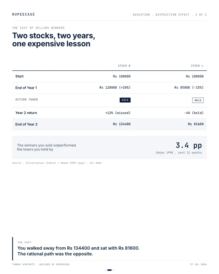Select the Rs 134400 Stock W value
Image resolution: width=219 pixels, height=274 pixels.
122,124
